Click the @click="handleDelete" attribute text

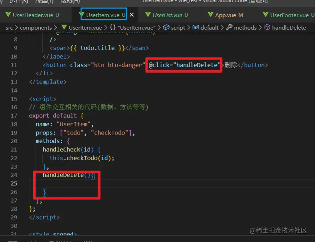184,65
